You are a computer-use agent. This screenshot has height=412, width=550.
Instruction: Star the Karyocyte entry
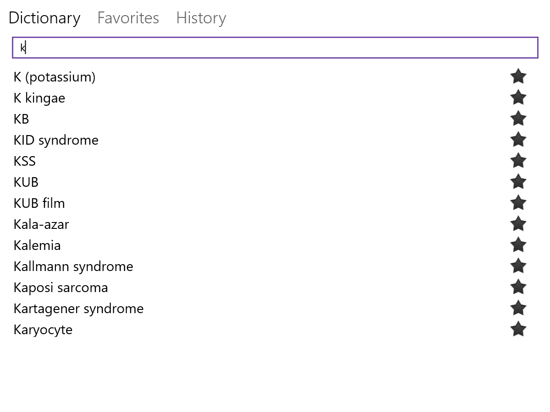518,329
